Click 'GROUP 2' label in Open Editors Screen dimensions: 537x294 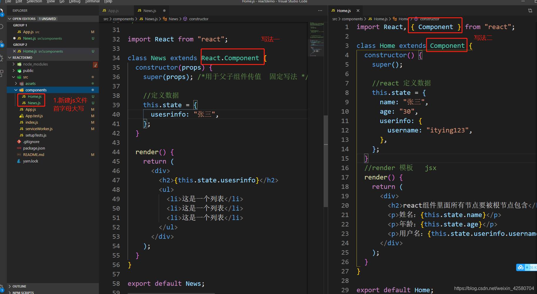pos(20,45)
